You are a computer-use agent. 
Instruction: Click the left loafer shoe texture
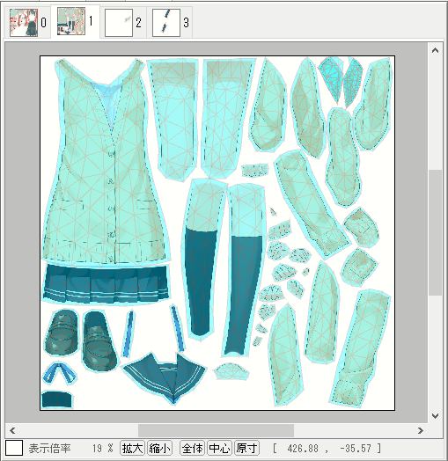(x=62, y=332)
